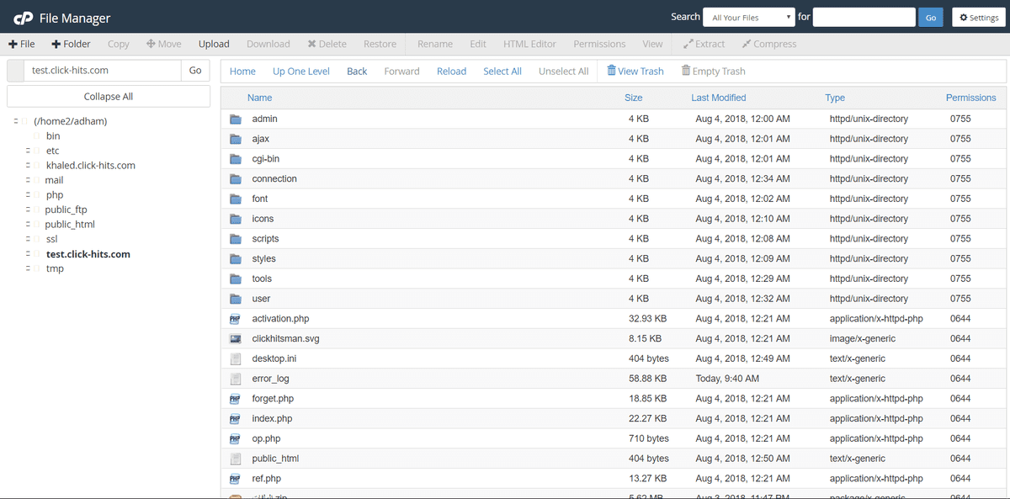This screenshot has height=499, width=1010.
Task: Click Select All
Action: (x=502, y=72)
